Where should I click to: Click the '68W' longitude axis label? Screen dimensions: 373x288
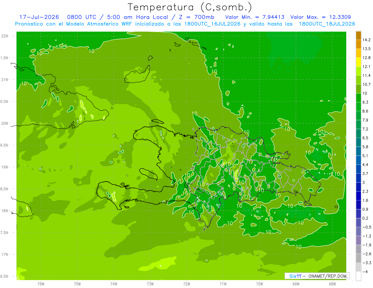tap(332, 284)
